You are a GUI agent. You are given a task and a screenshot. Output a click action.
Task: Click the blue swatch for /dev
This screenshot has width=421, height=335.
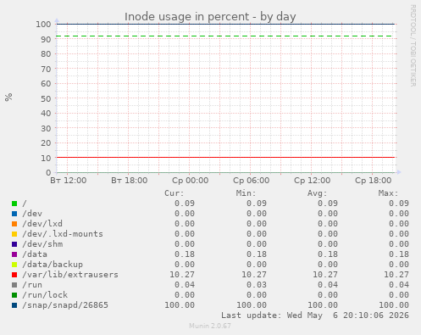(14, 214)
